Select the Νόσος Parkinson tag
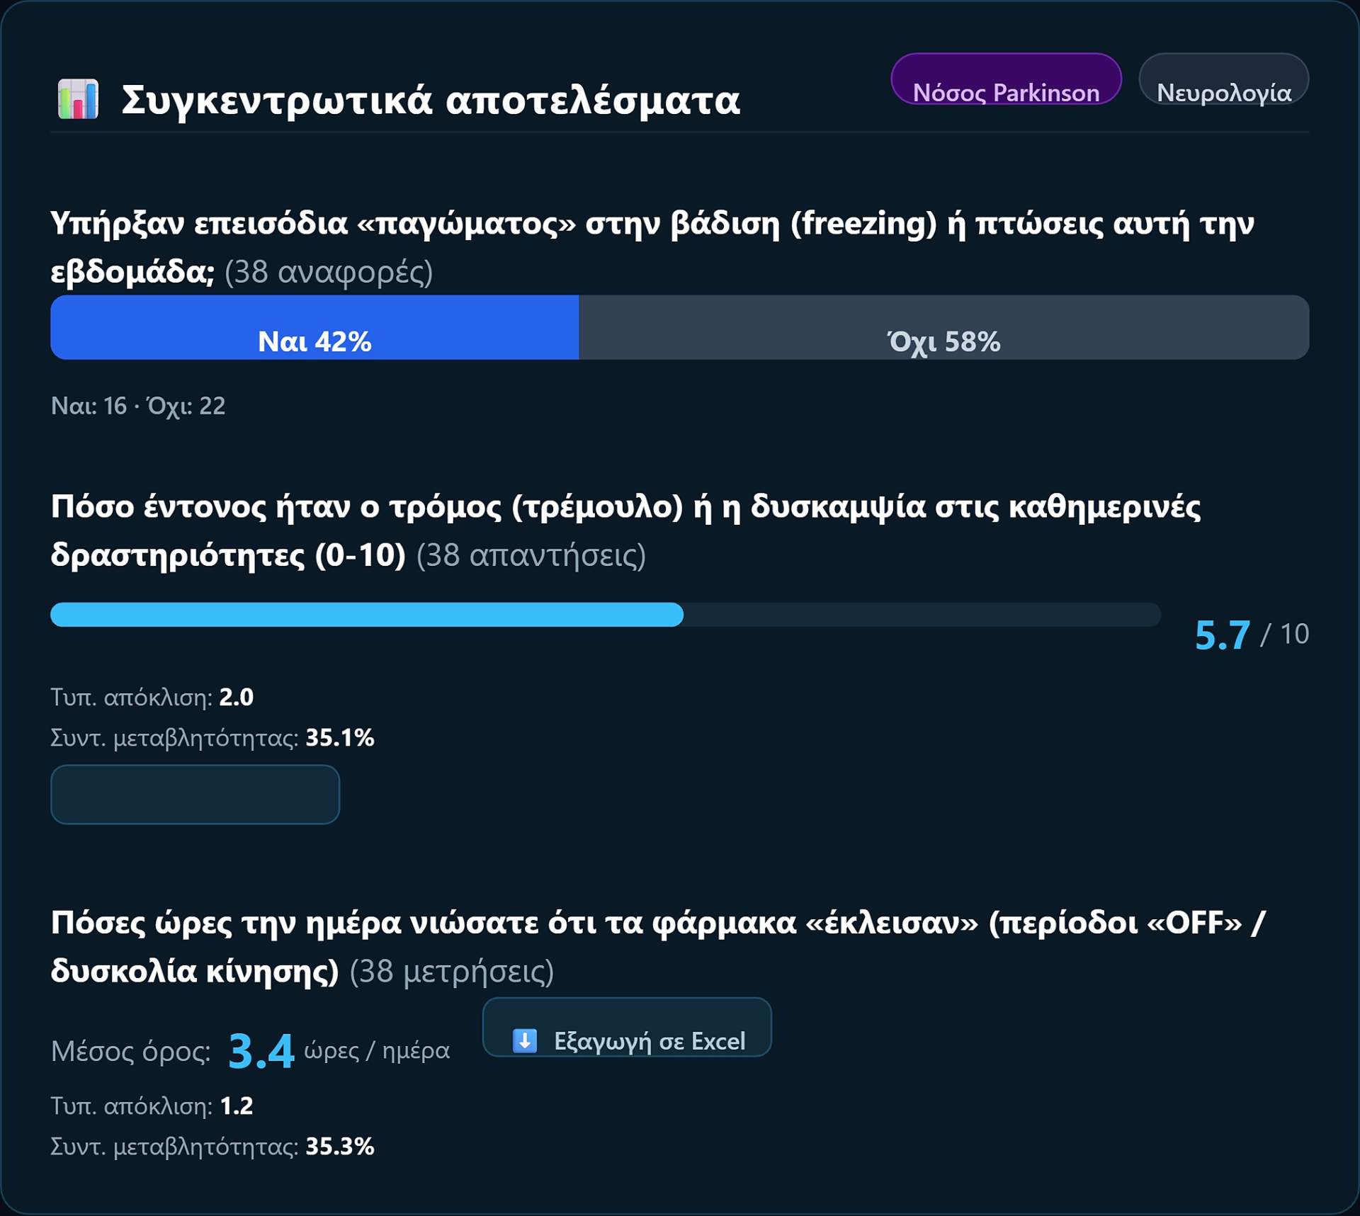 [x=1006, y=79]
